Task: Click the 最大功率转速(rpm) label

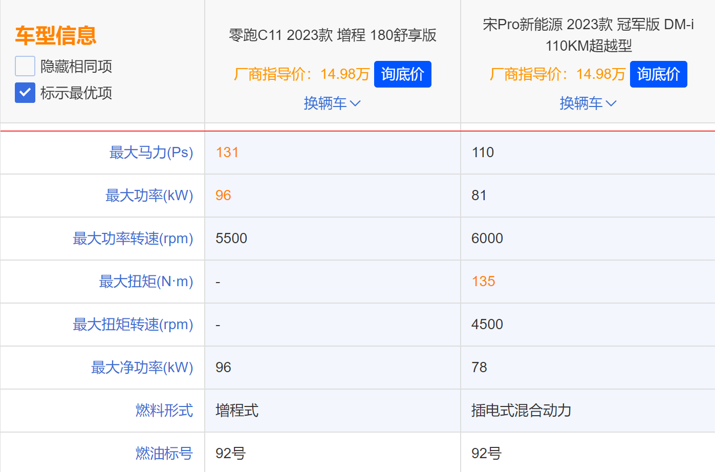Action: tap(133, 239)
